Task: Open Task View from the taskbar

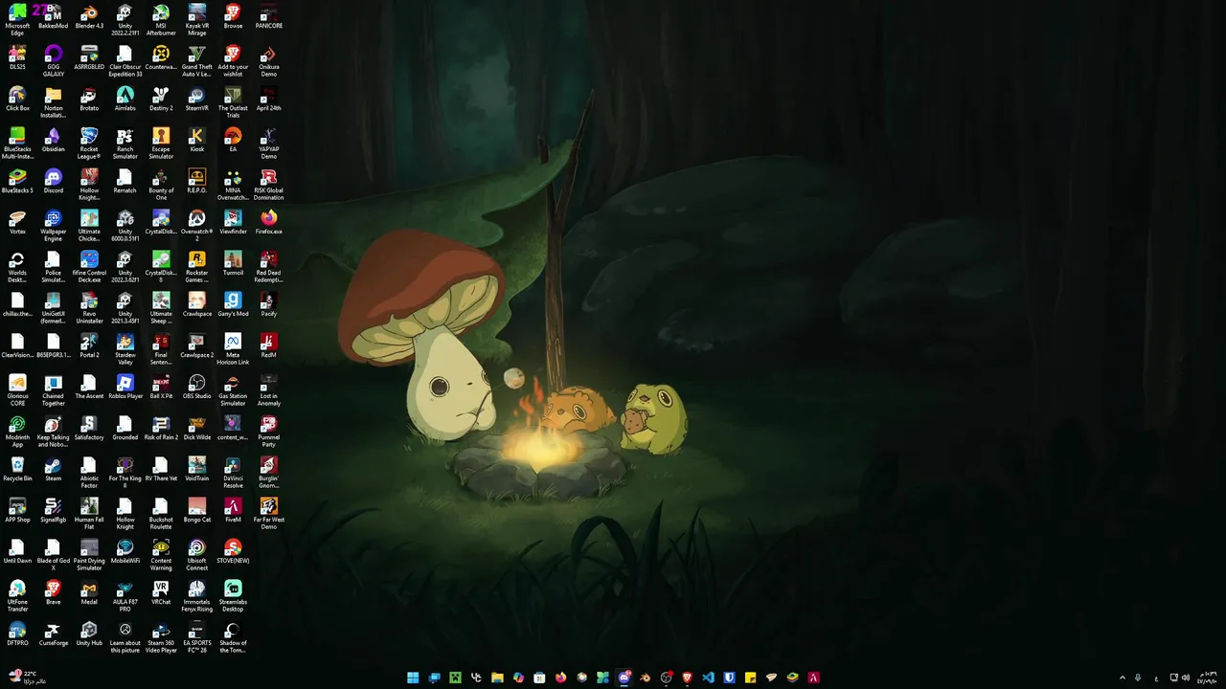Action: (x=434, y=678)
